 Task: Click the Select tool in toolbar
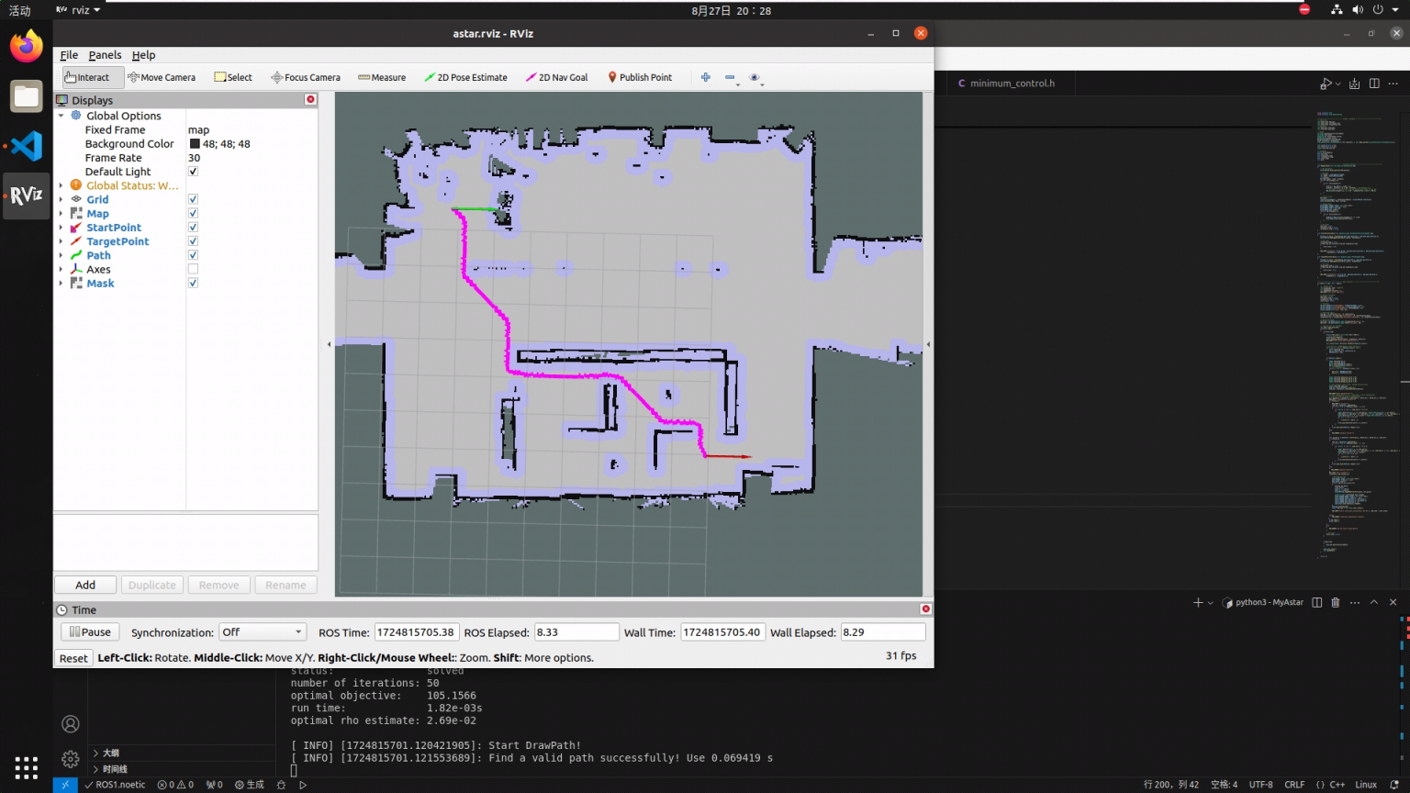click(x=233, y=78)
